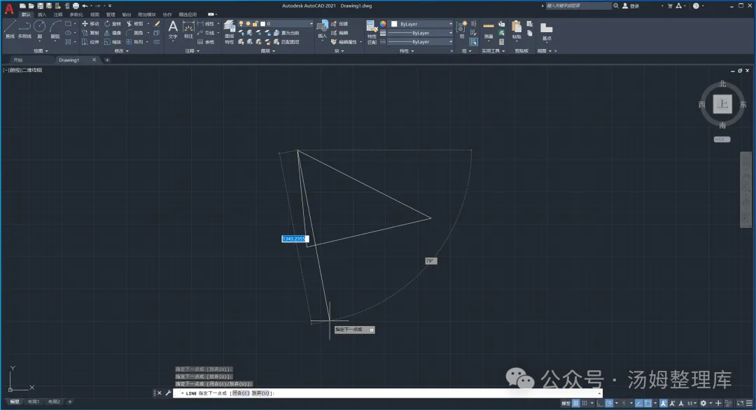Select the Polyline (多段线) tool

click(x=24, y=29)
